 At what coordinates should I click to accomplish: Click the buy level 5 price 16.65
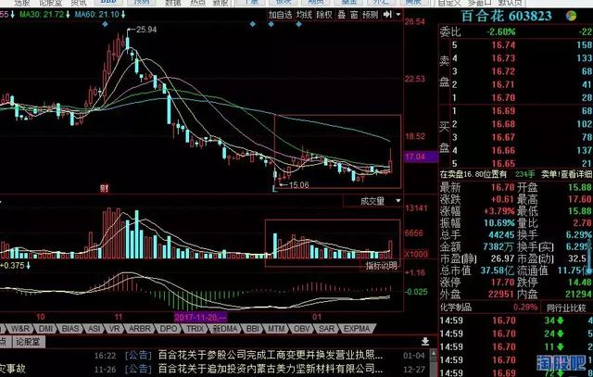503,163
